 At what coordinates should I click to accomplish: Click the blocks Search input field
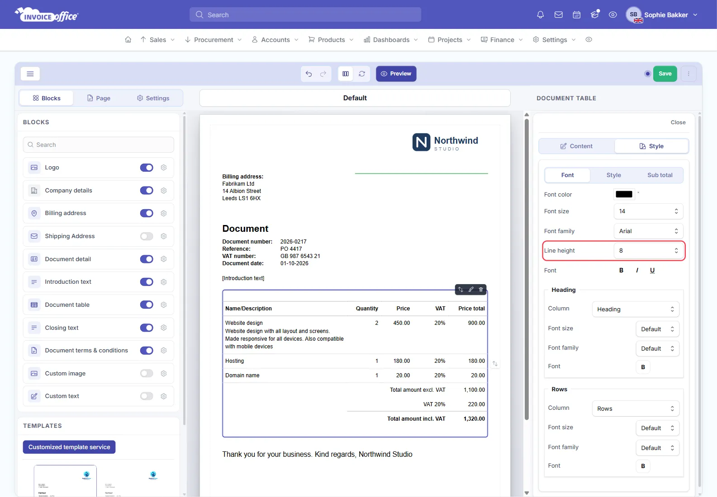pyautogui.click(x=98, y=145)
